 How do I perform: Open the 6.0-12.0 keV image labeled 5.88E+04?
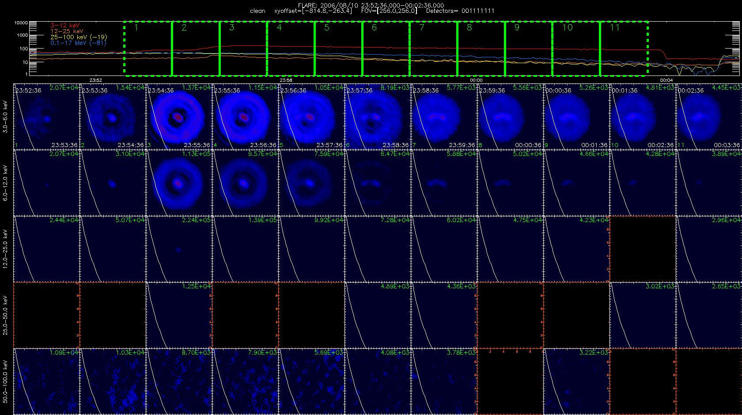point(444,183)
